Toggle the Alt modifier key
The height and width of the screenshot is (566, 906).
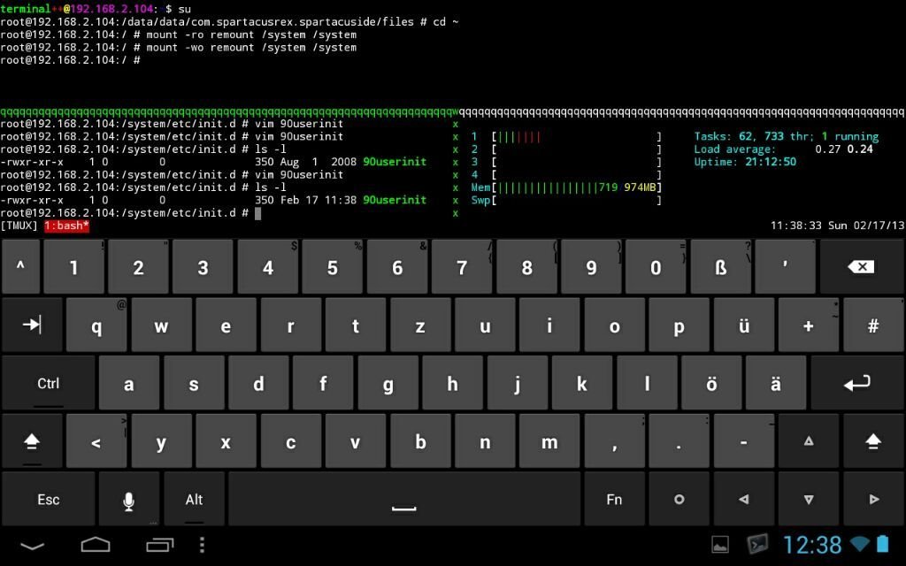[x=194, y=500]
